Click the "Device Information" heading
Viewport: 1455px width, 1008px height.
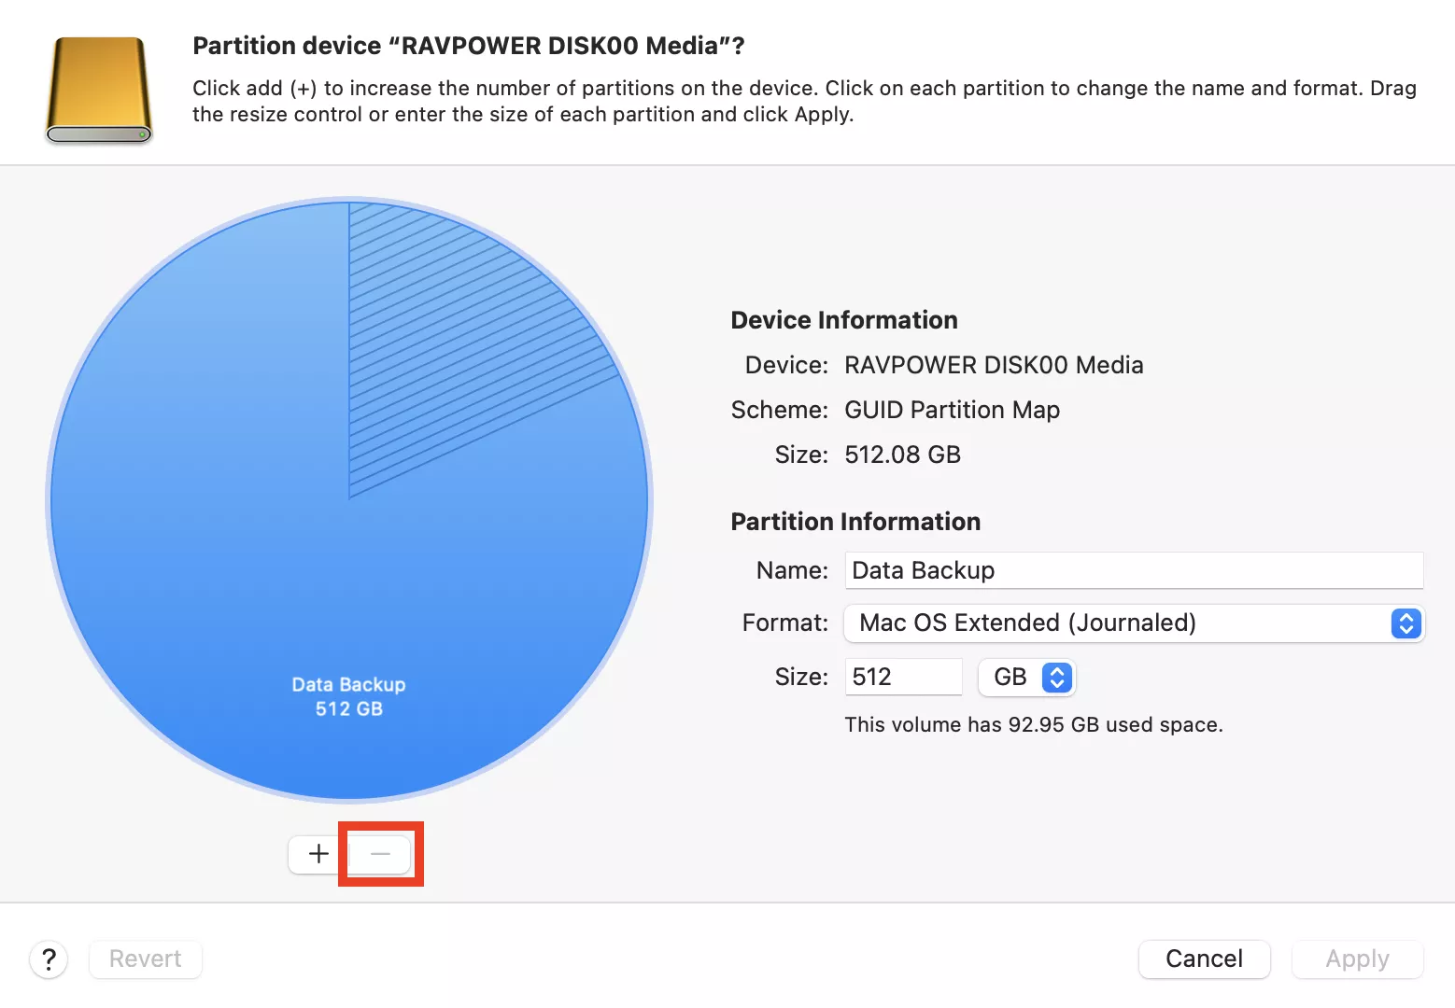point(843,320)
